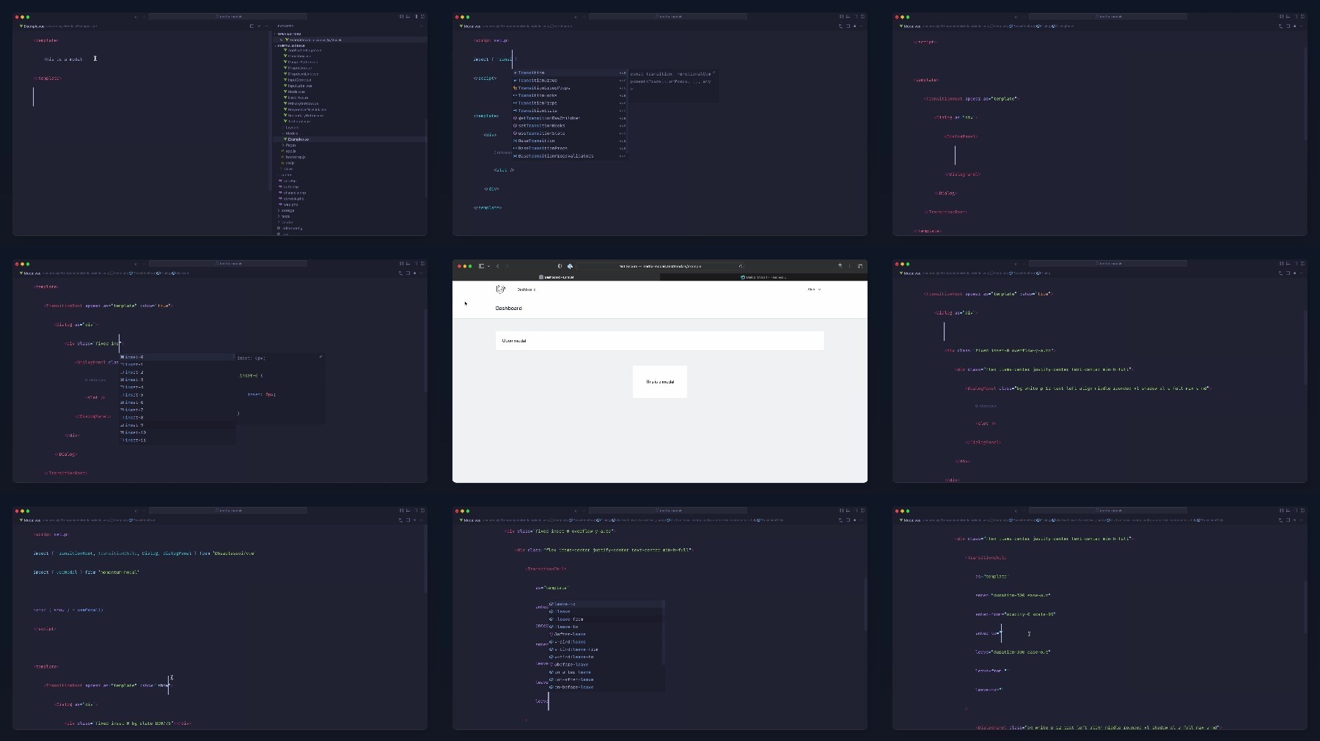
Task: Open NavLink.vue in the Explorer tree
Action: (x=296, y=97)
